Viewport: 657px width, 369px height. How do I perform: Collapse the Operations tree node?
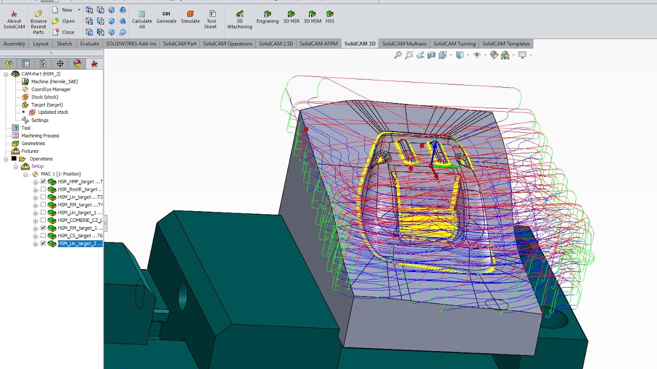[6, 159]
